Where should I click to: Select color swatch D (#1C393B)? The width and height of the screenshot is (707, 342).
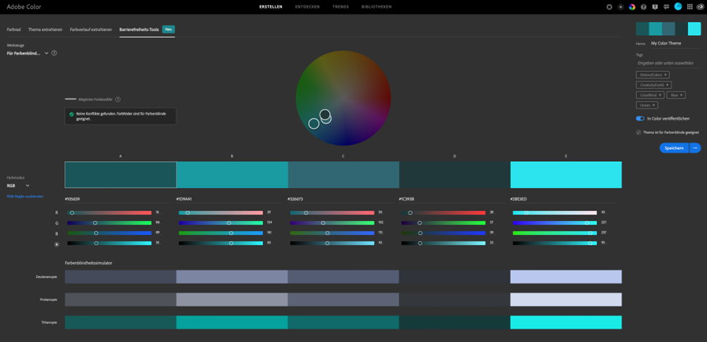(455, 175)
